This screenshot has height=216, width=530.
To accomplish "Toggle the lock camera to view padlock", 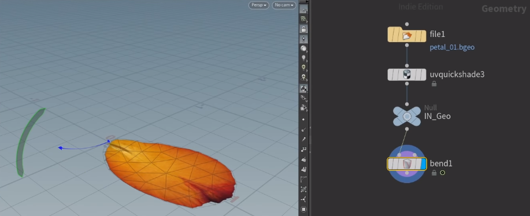I will pos(303,29).
